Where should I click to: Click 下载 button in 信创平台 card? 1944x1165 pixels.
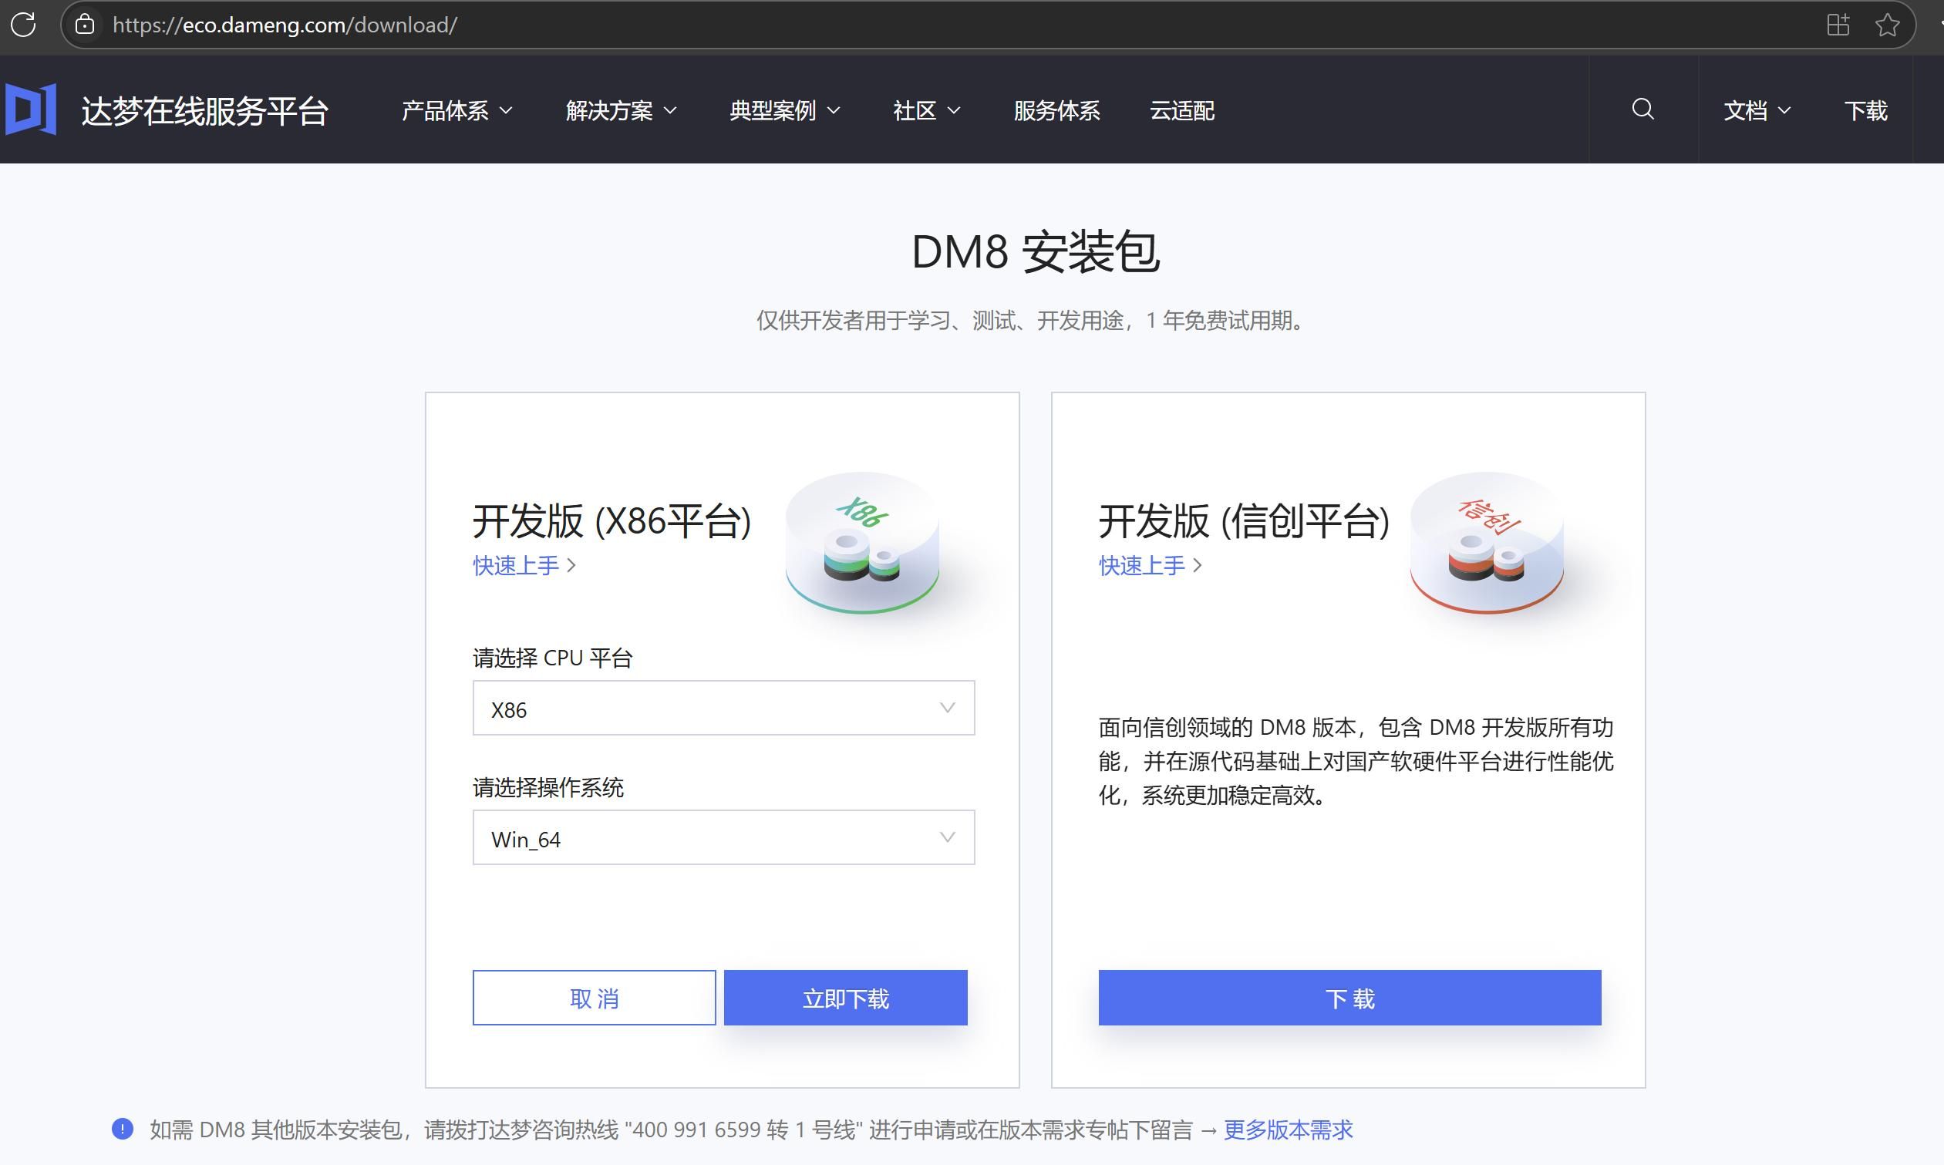tap(1349, 998)
